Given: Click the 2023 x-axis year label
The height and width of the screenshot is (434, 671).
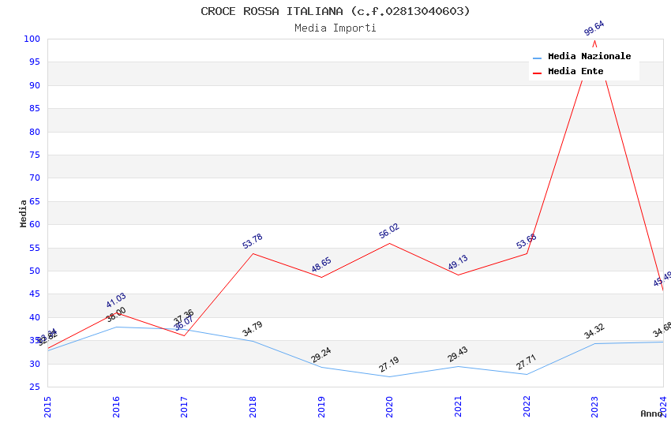Looking at the screenshot, I should tap(594, 407).
